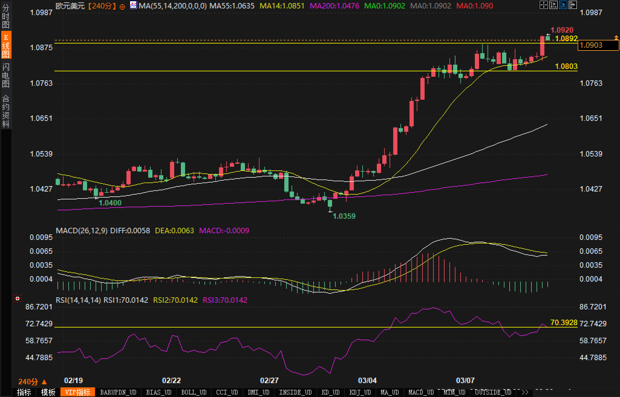Open the 闪电图 side tab

pyautogui.click(x=6, y=75)
